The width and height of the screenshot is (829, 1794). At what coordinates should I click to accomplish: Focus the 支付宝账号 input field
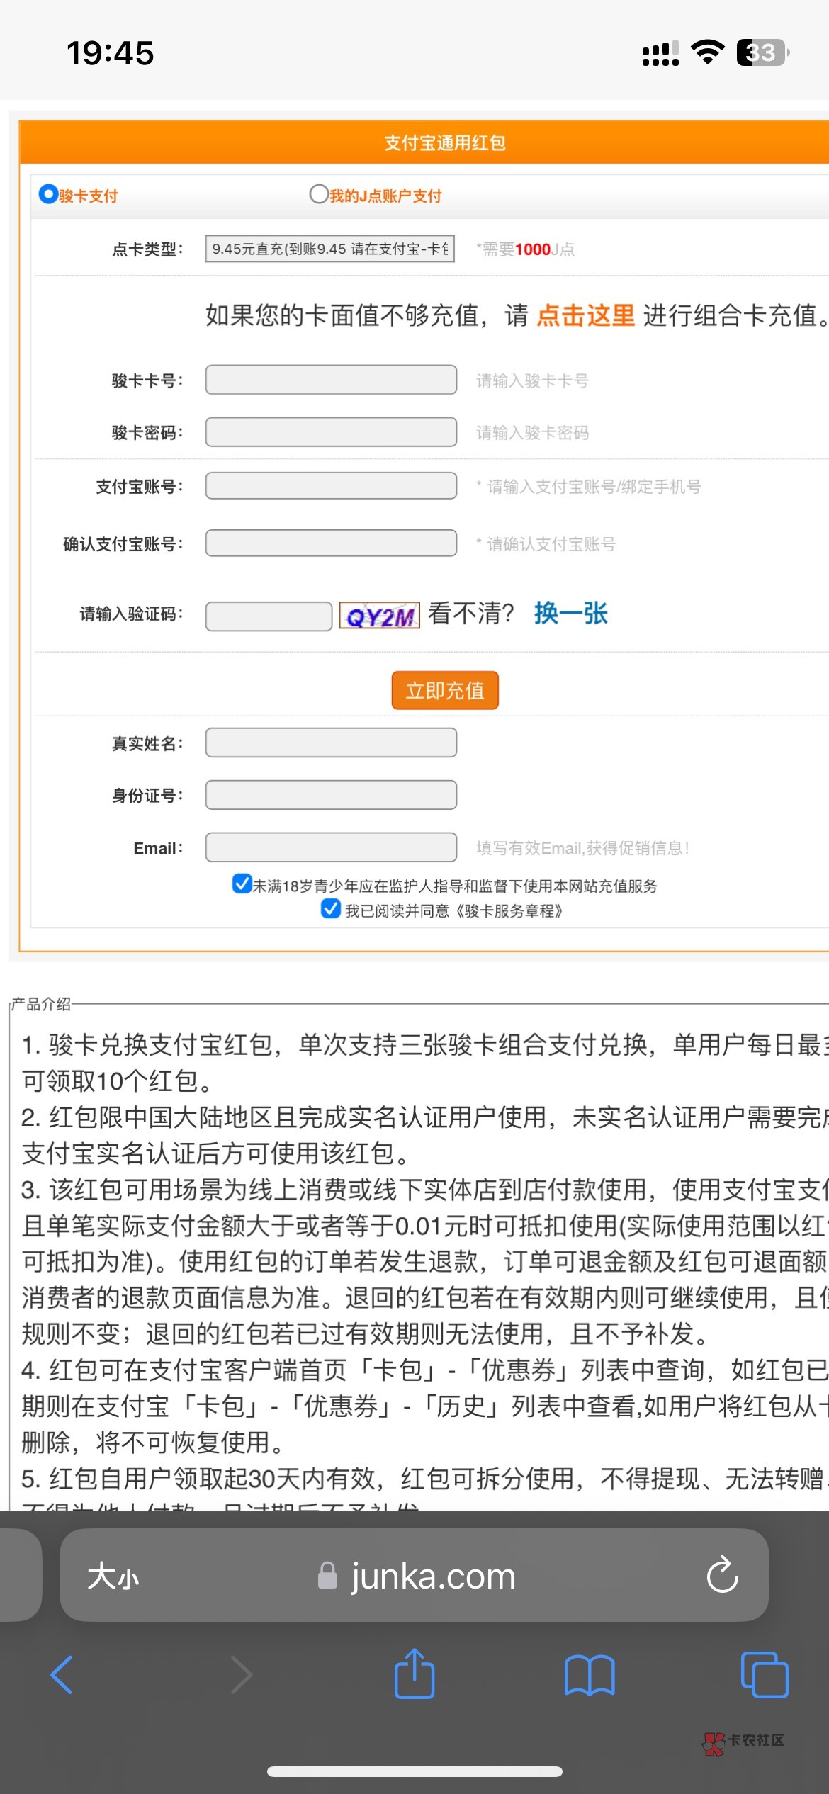pyautogui.click(x=331, y=486)
